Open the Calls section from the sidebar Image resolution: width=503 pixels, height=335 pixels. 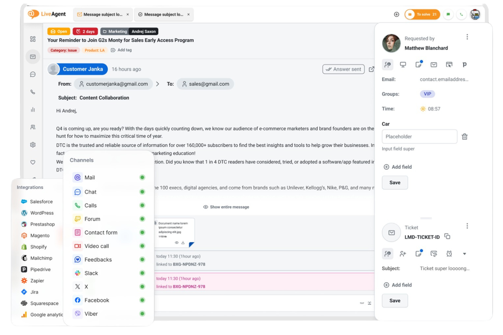point(33,92)
